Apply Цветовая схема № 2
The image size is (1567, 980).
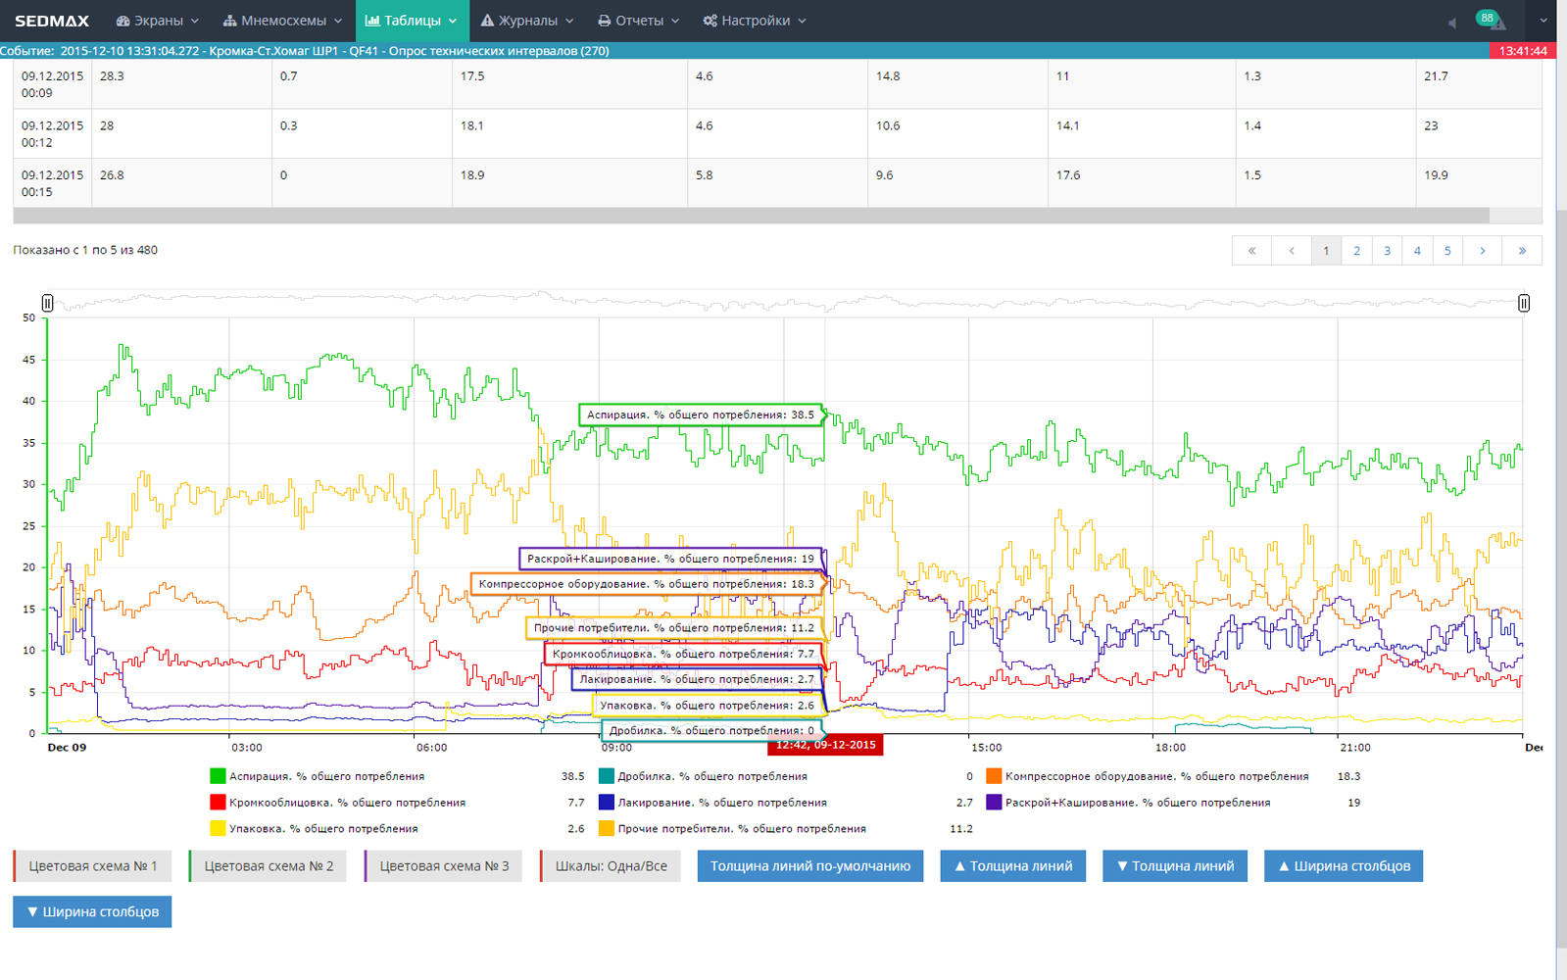tap(268, 866)
